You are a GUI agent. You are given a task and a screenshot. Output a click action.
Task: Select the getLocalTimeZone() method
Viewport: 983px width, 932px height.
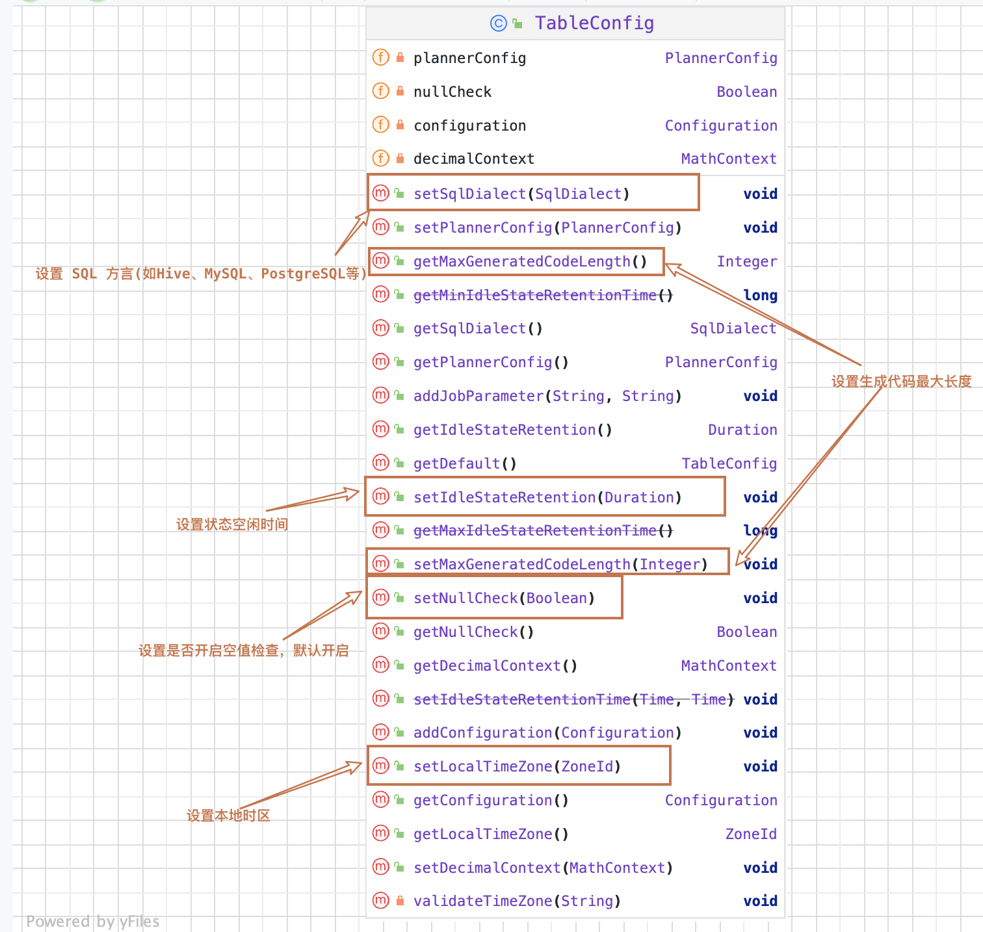click(x=491, y=834)
